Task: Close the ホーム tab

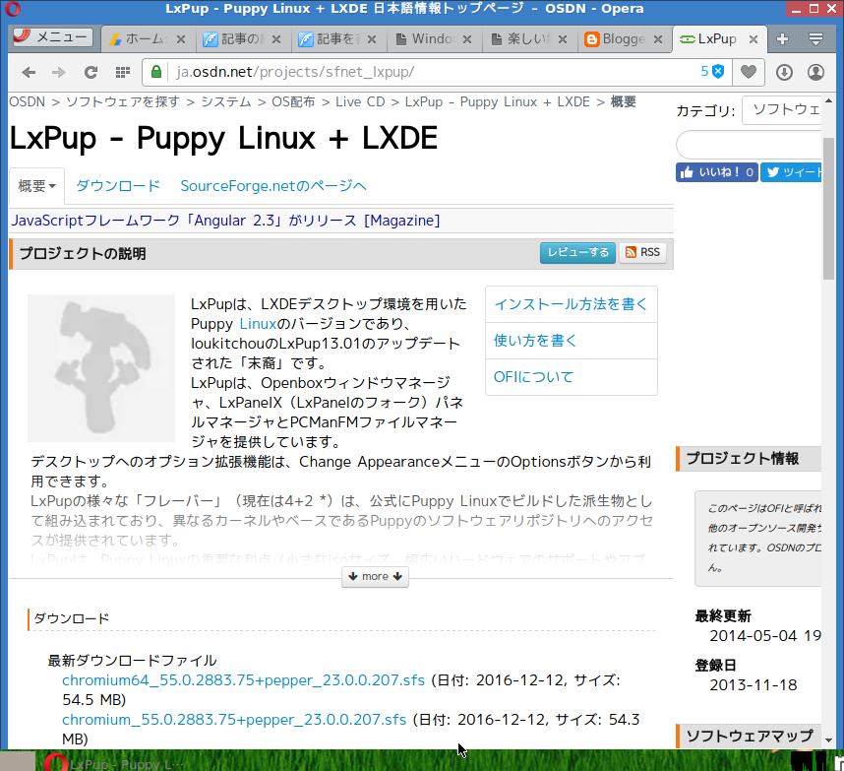Action: 181,39
